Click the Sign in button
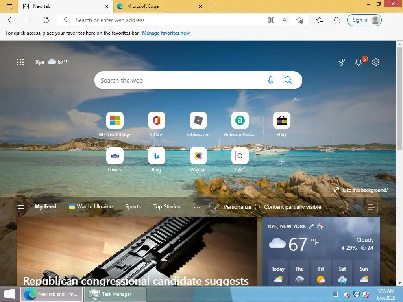 click(x=364, y=20)
